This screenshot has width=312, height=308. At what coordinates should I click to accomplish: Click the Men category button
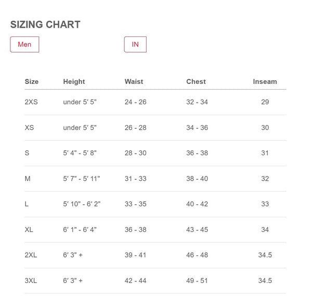[24, 44]
